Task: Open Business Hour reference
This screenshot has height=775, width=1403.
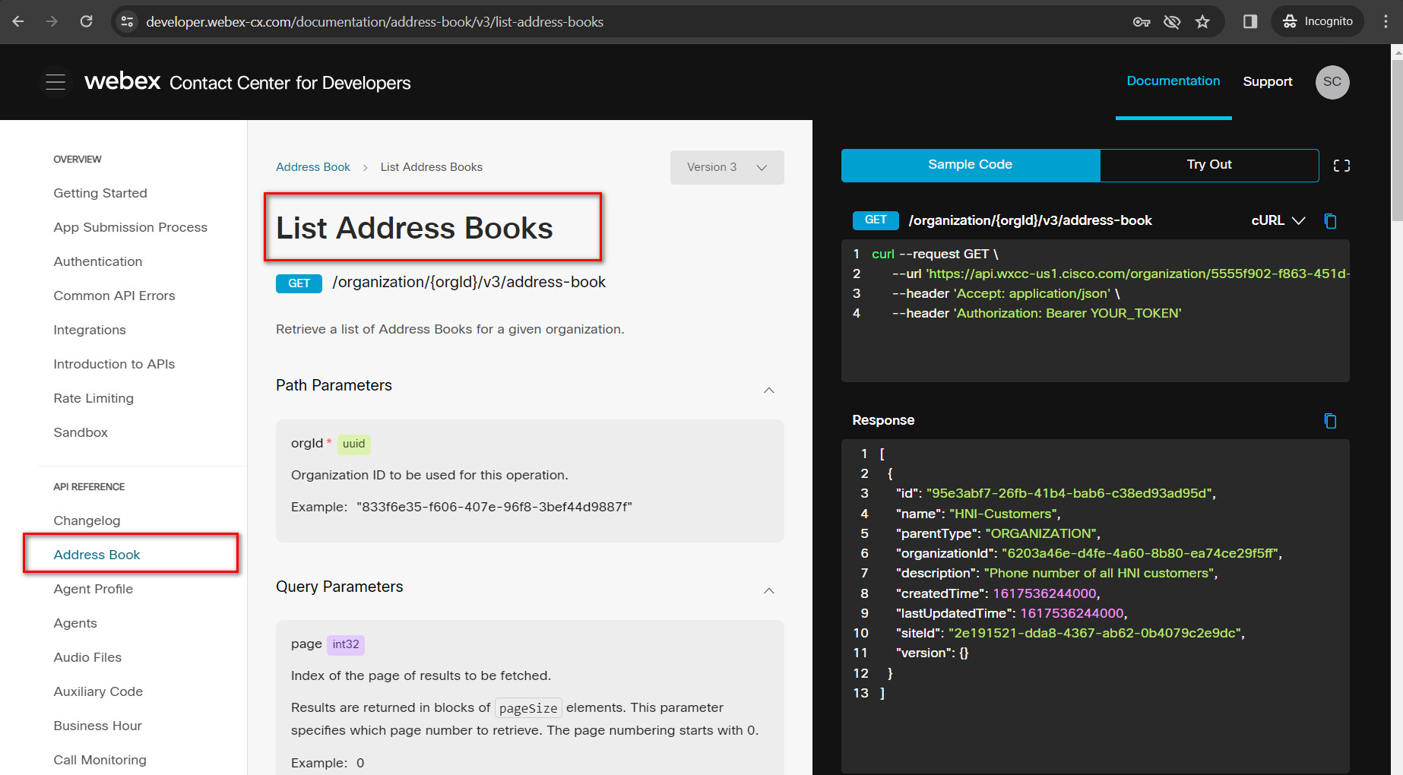Action: [97, 726]
